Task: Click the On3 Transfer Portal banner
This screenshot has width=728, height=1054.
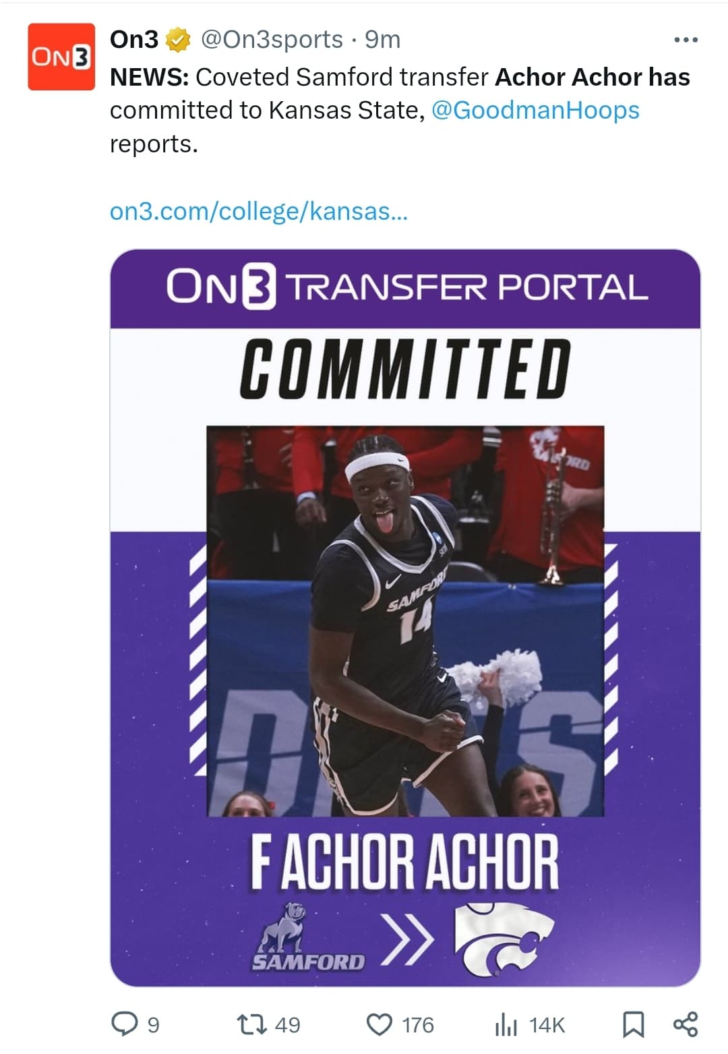Action: 405,289
